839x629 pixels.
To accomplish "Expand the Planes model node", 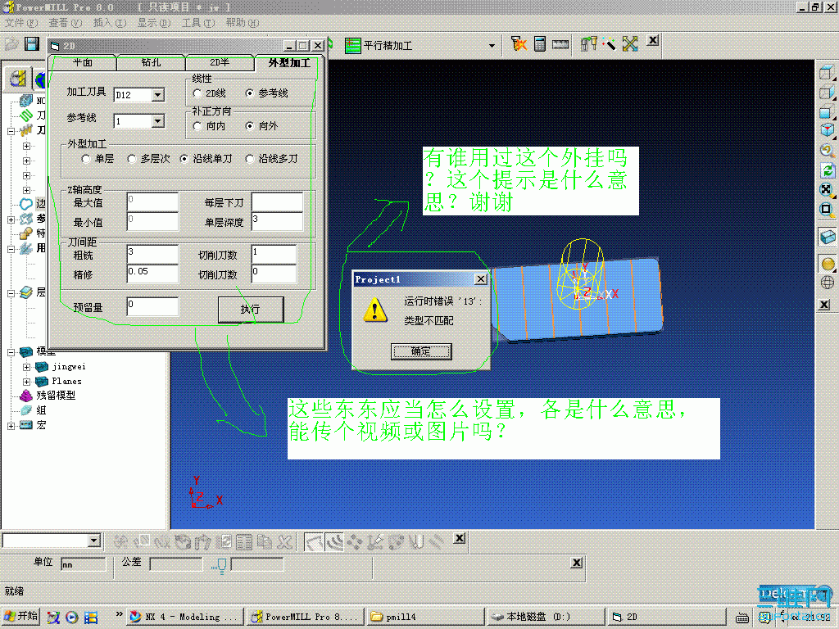I will tap(26, 382).
